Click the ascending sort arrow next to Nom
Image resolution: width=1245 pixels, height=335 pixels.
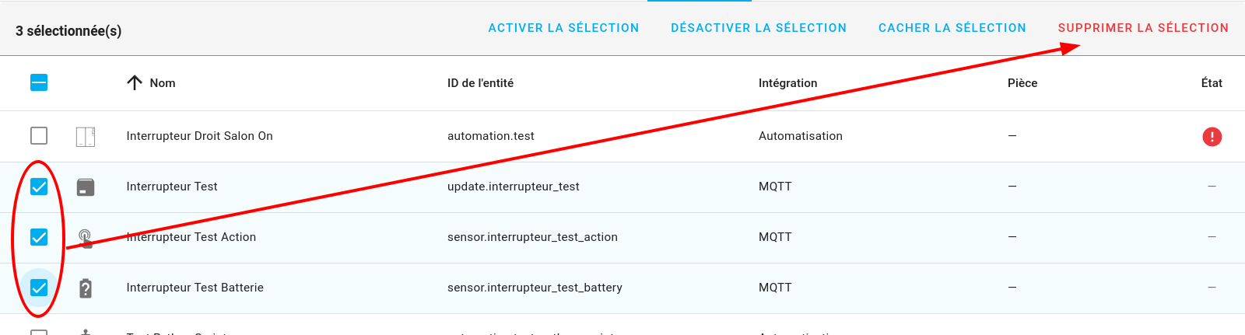pos(135,83)
